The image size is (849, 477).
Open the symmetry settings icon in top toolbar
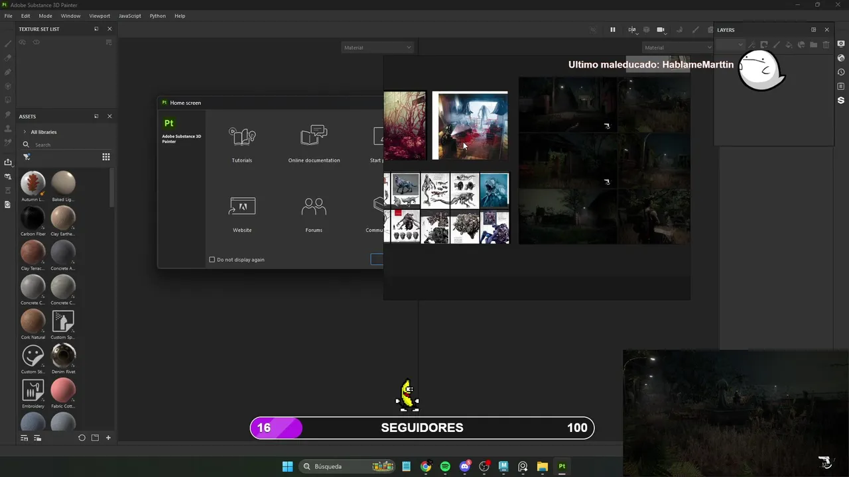click(632, 30)
